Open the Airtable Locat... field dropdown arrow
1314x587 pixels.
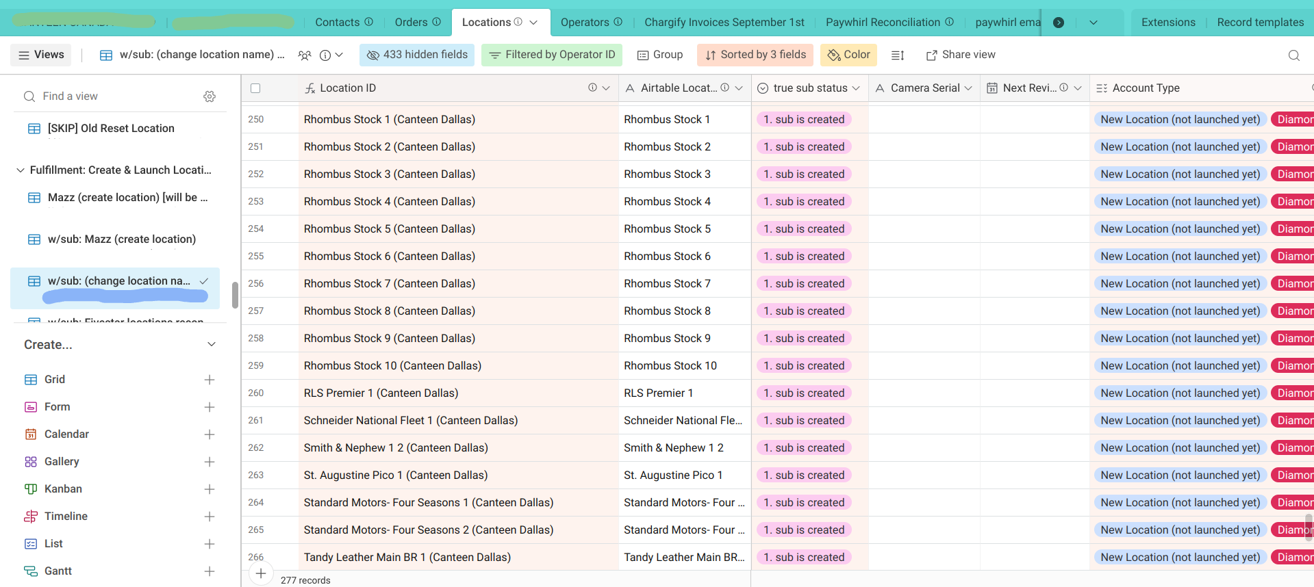[739, 88]
